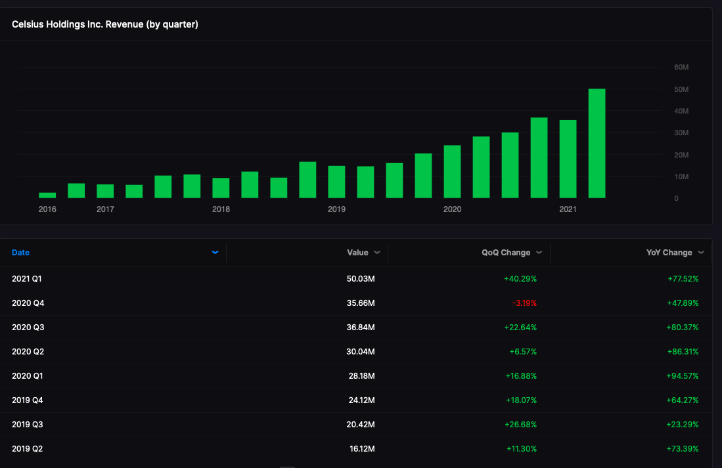Viewport: 722px width, 468px height.
Task: Click the '+77.52%' YoY change cell
Action: tap(683, 279)
